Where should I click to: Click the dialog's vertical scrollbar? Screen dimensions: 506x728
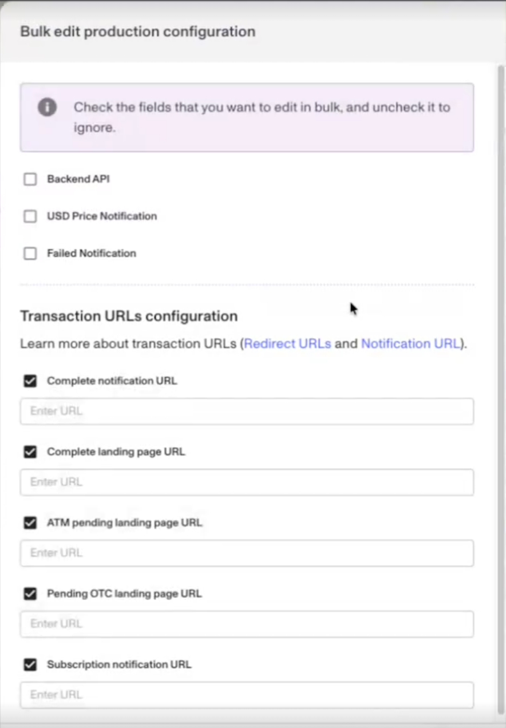click(x=501, y=389)
